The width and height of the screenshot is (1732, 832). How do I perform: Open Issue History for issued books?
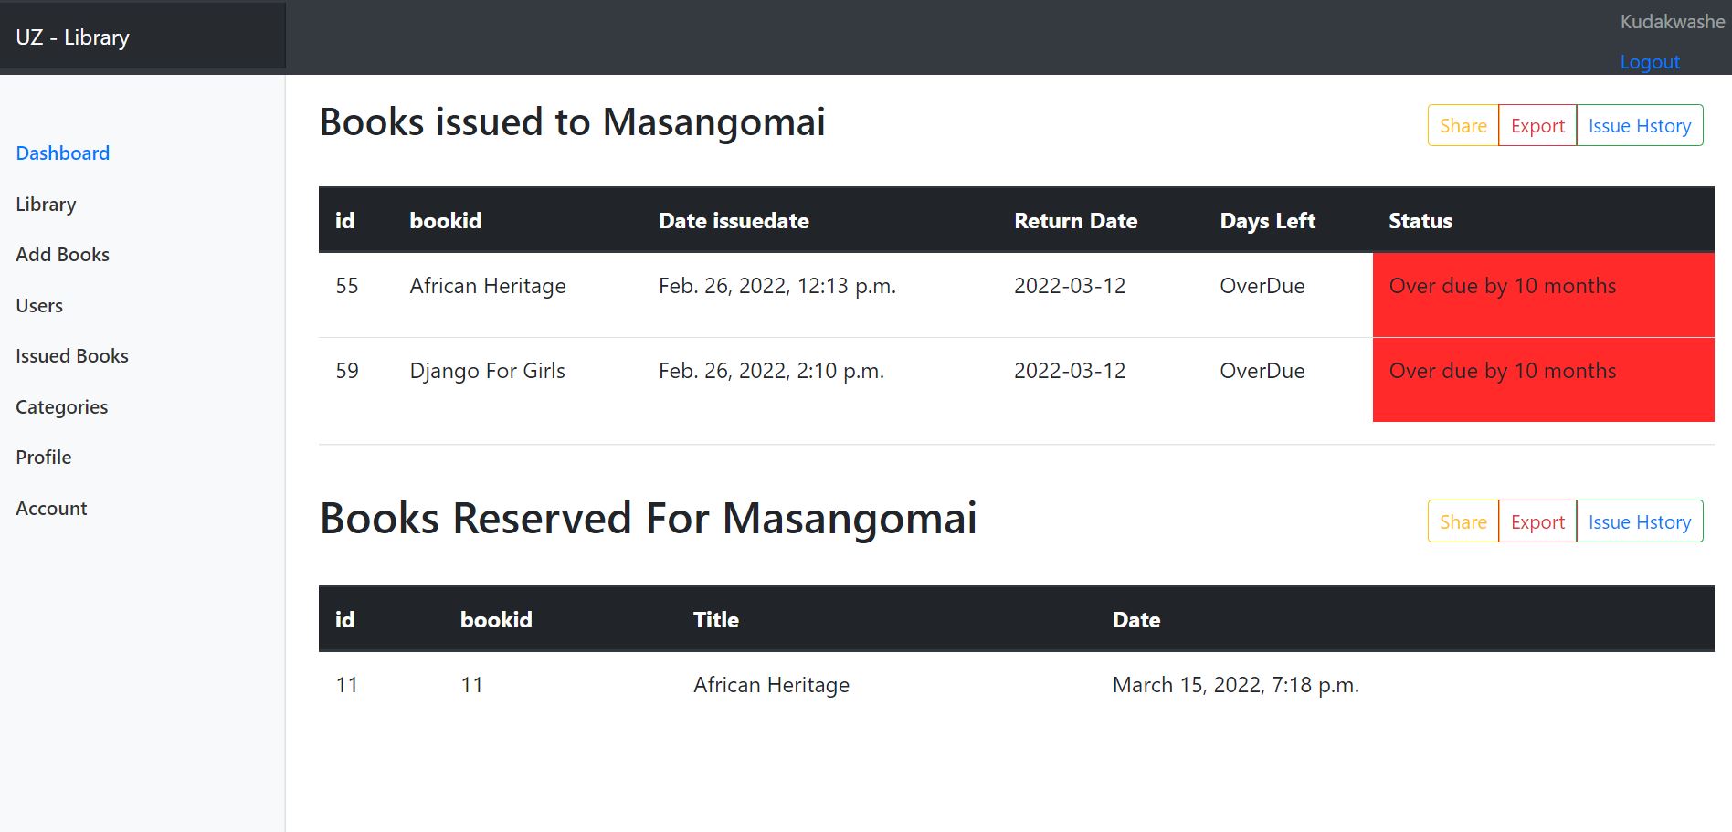click(x=1640, y=125)
